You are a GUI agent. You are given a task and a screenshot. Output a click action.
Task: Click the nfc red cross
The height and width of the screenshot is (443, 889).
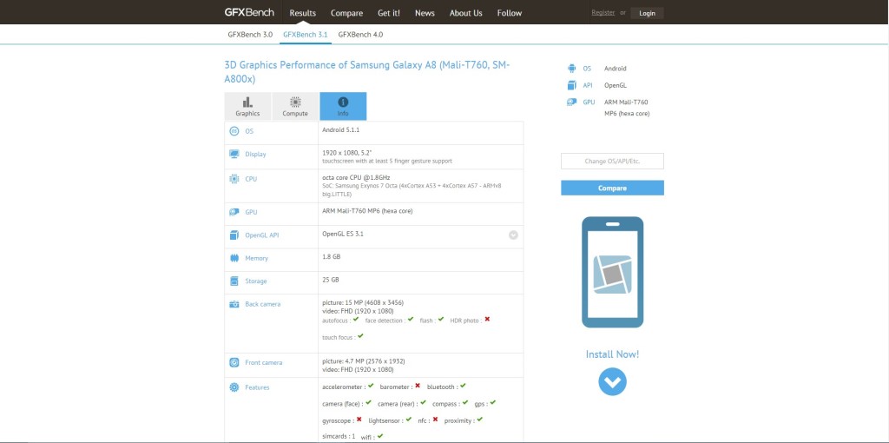coord(435,420)
